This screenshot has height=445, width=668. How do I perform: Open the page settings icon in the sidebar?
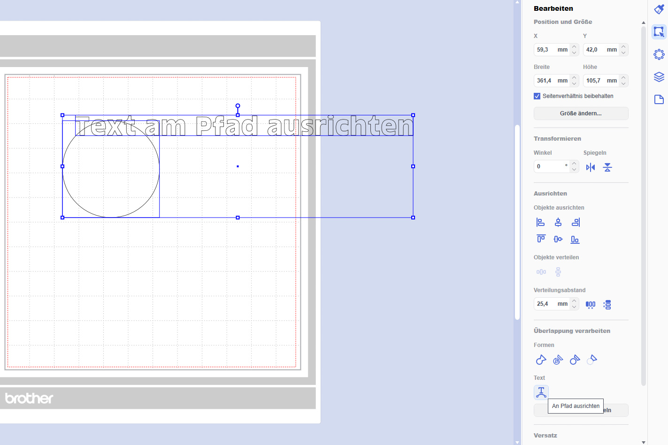(x=659, y=99)
